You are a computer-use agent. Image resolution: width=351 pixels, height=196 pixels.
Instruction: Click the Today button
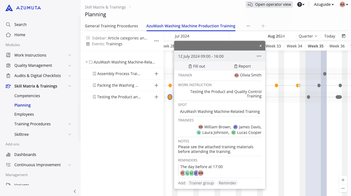pos(329,36)
